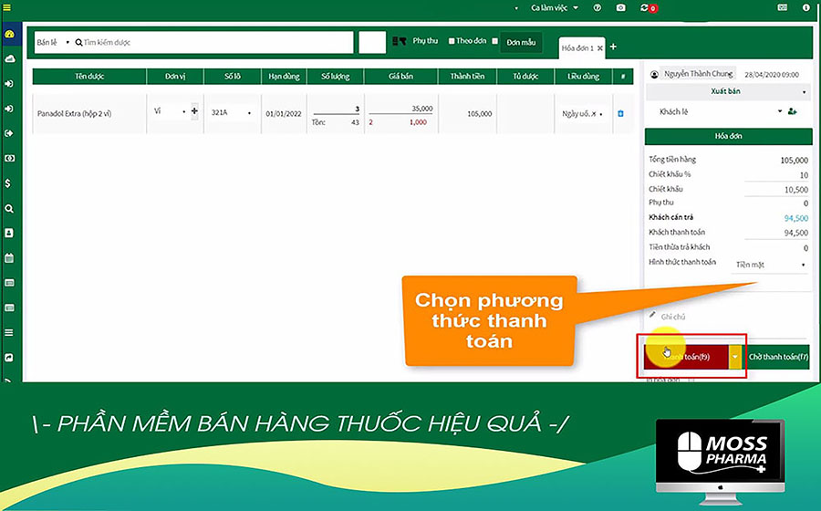The image size is (821, 511).
Task: Toggle the Theo đơn checkbox
Action: (452, 41)
